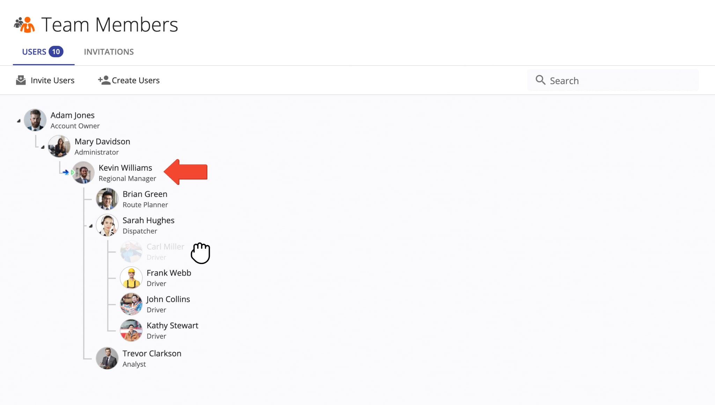Click the Team Members people icon
The width and height of the screenshot is (715, 405).
tap(24, 25)
